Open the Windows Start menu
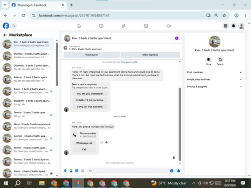Viewport: 251px width, 188px height. pos(6,183)
